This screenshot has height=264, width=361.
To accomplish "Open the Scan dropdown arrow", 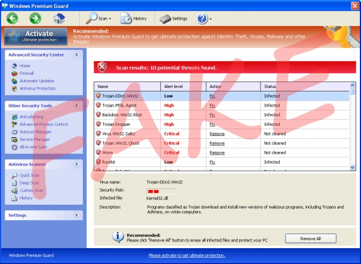I will tap(110, 19).
